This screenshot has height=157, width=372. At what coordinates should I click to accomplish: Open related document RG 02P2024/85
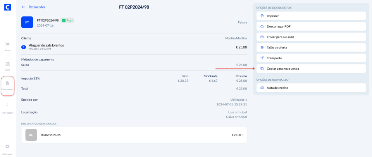(134, 135)
